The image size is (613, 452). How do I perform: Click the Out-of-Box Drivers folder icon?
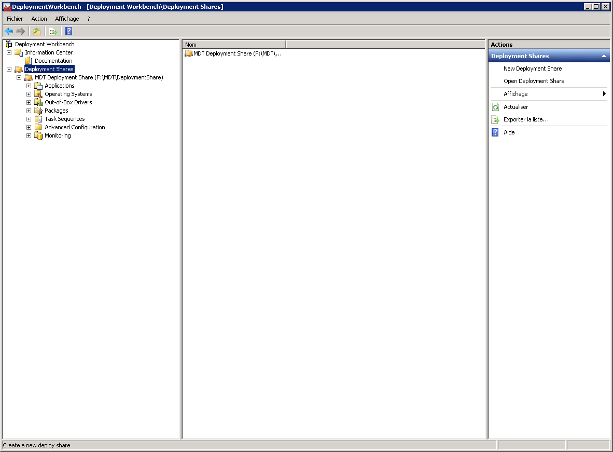pyautogui.click(x=38, y=102)
